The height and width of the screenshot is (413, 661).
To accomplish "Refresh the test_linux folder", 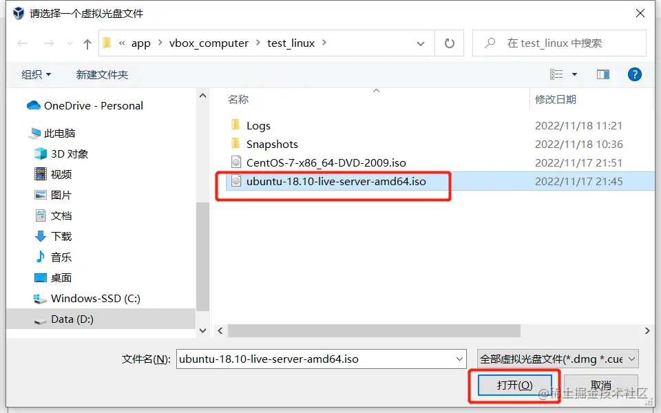I will click(x=450, y=43).
